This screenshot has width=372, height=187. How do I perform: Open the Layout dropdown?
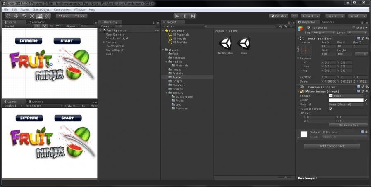pos(357,16)
